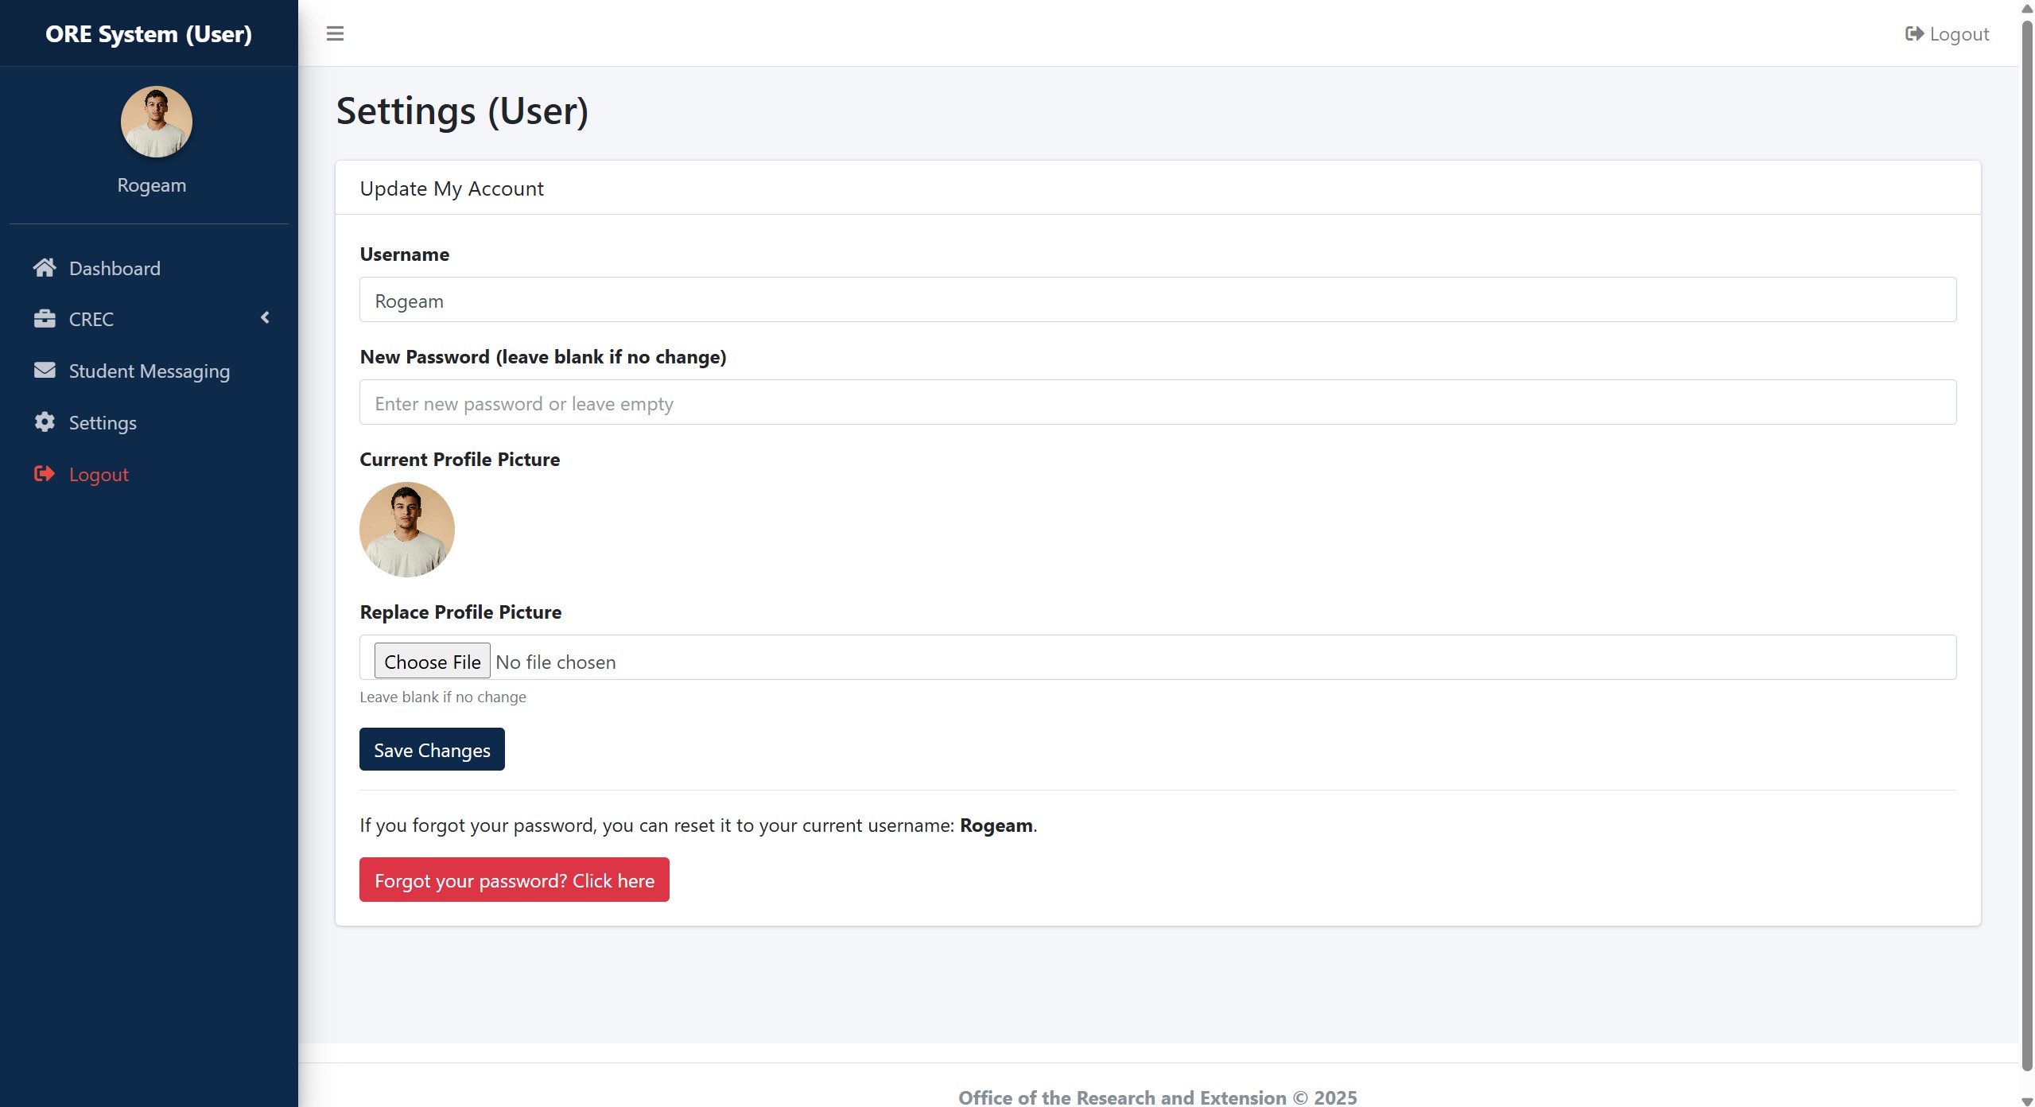Click the Settings gear icon

pyautogui.click(x=45, y=422)
